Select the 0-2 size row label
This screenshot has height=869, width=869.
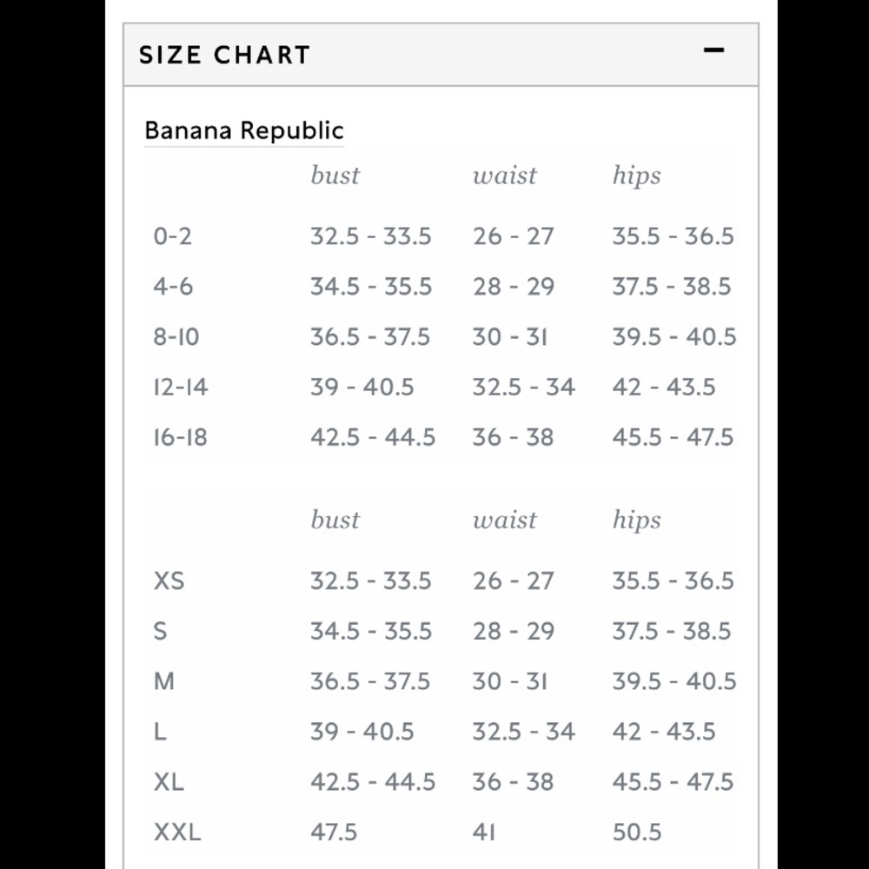172,236
